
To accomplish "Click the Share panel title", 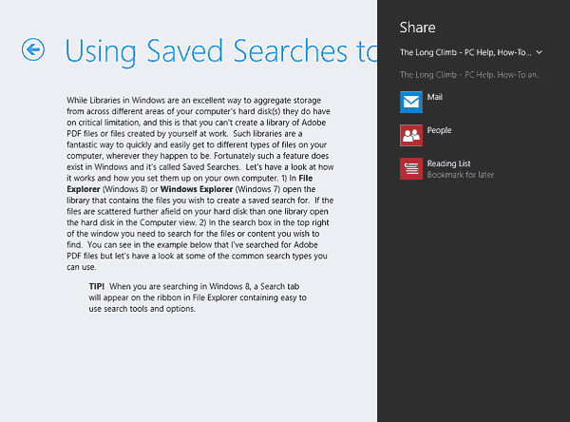I will (418, 27).
